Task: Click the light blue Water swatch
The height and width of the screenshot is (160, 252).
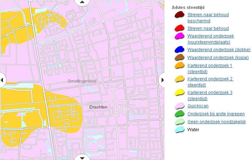Action: 180,129
